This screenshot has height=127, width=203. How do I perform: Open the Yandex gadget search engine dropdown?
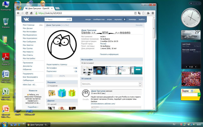click(x=194, y=91)
